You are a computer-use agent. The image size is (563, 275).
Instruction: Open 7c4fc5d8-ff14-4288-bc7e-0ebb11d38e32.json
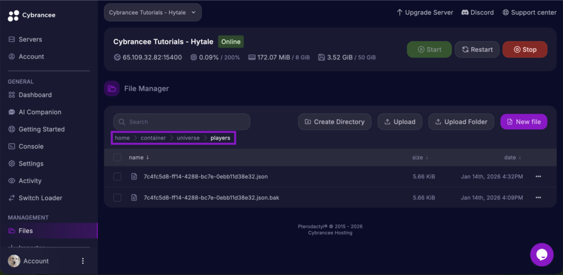point(206,176)
